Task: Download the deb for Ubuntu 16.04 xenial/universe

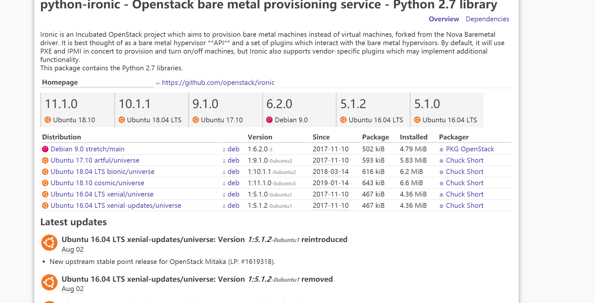Action: click(233, 194)
